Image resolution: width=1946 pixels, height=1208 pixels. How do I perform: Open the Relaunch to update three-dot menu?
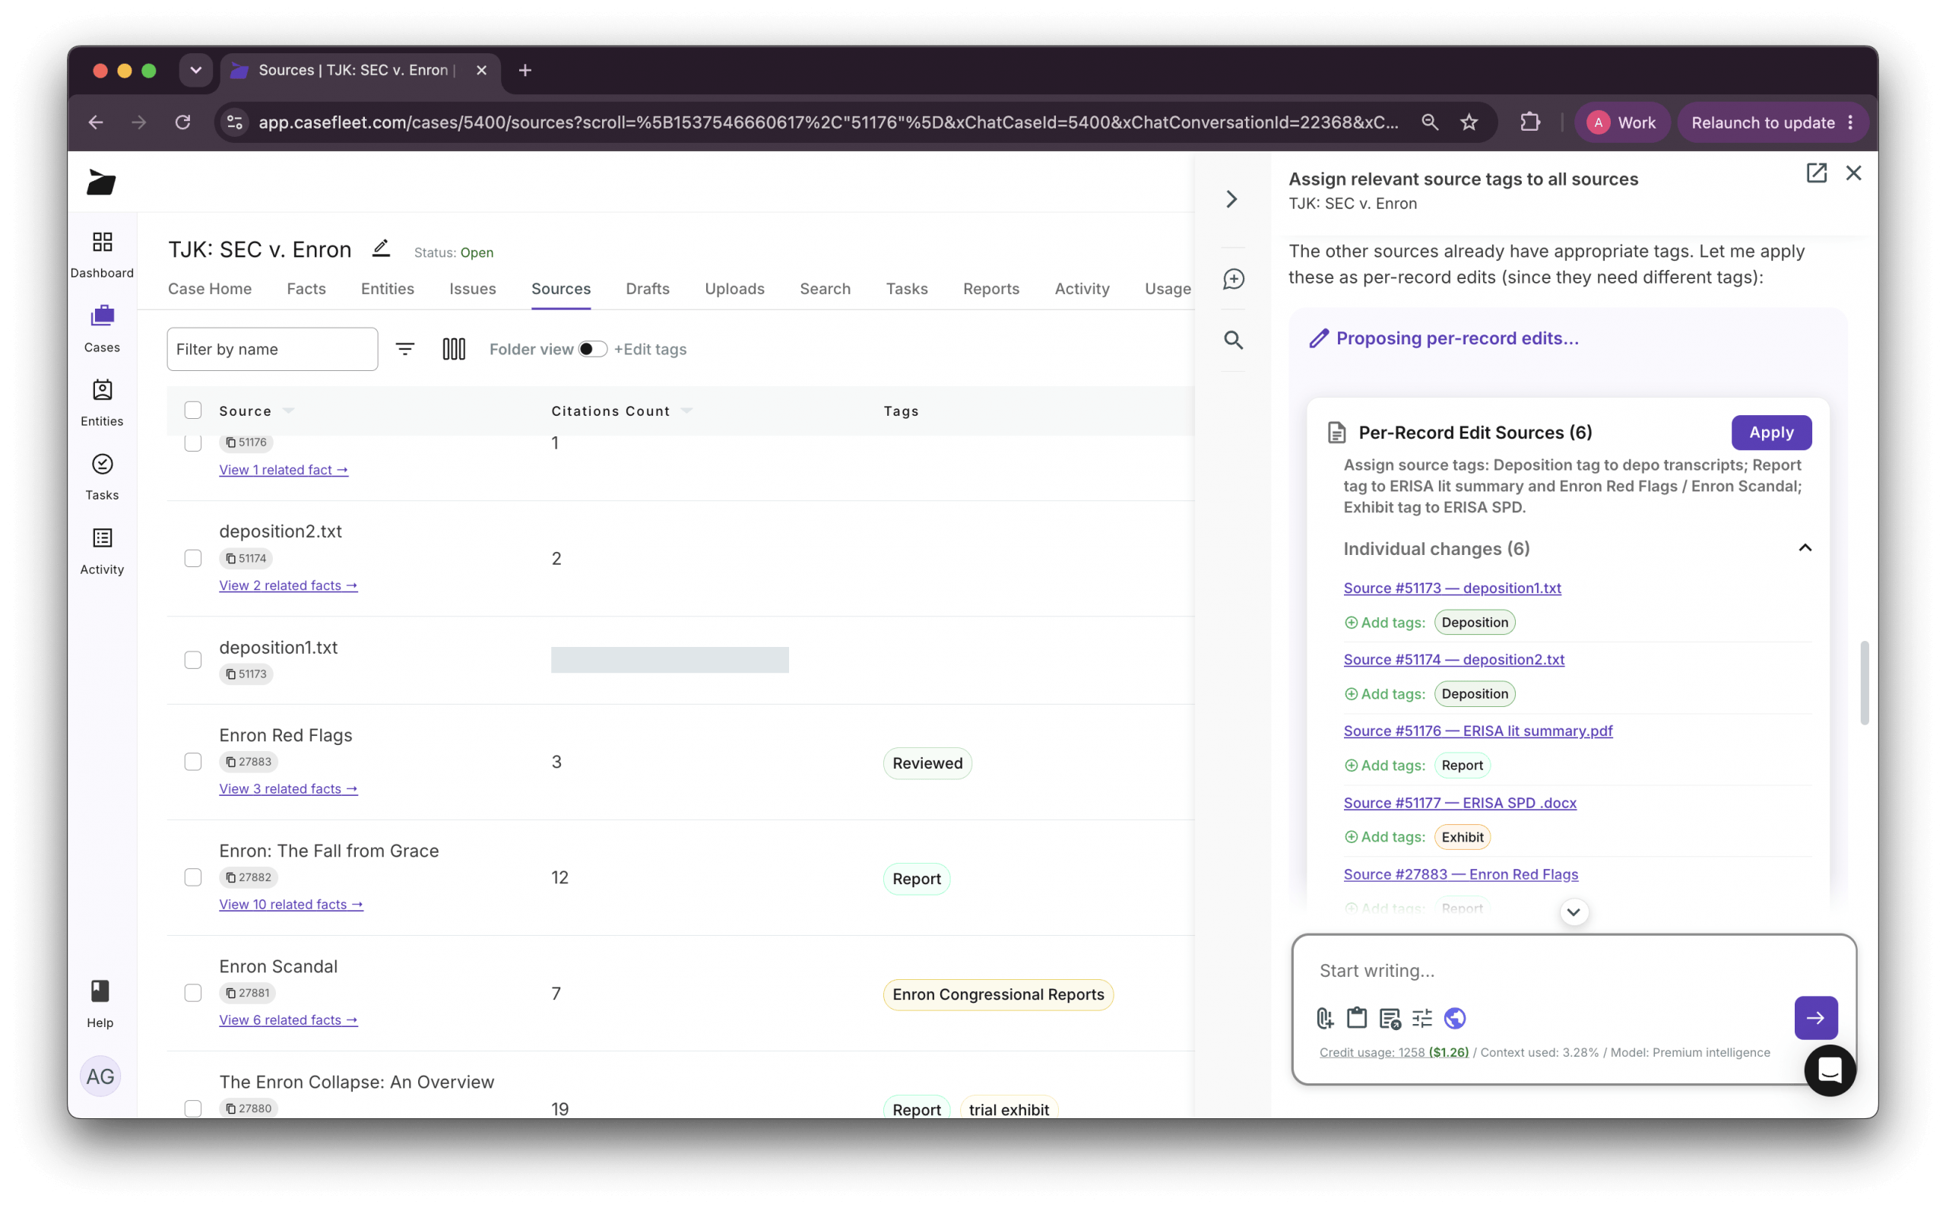pos(1850,122)
